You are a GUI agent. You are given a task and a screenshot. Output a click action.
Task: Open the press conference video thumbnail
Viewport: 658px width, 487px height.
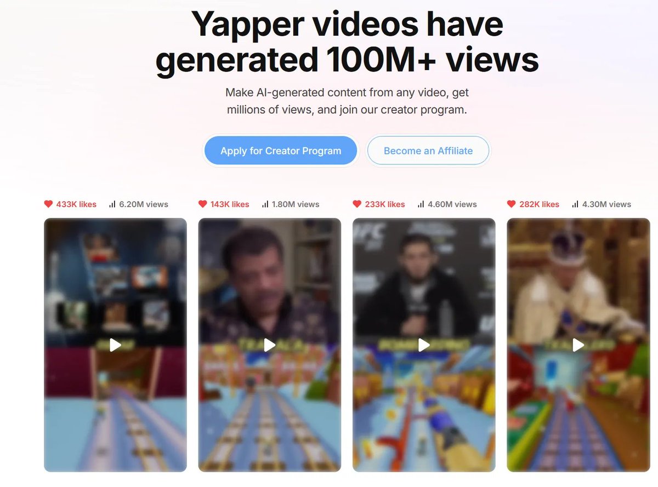(x=424, y=345)
